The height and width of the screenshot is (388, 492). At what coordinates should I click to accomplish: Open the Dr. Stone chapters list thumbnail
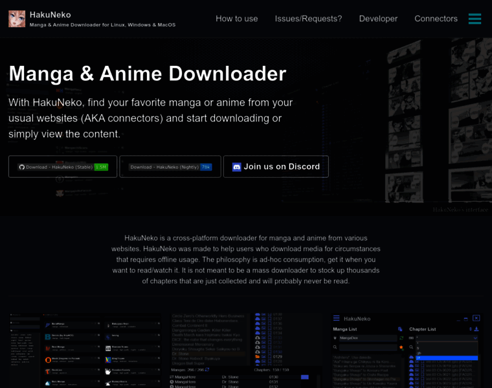[x=245, y=350]
